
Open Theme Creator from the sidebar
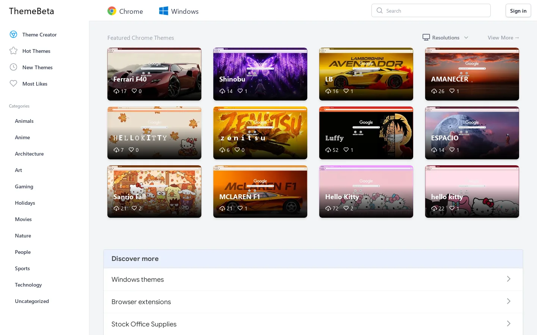[39, 35]
